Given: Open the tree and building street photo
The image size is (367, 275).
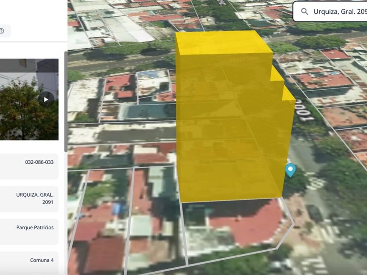Looking at the screenshot, I should [x=29, y=99].
